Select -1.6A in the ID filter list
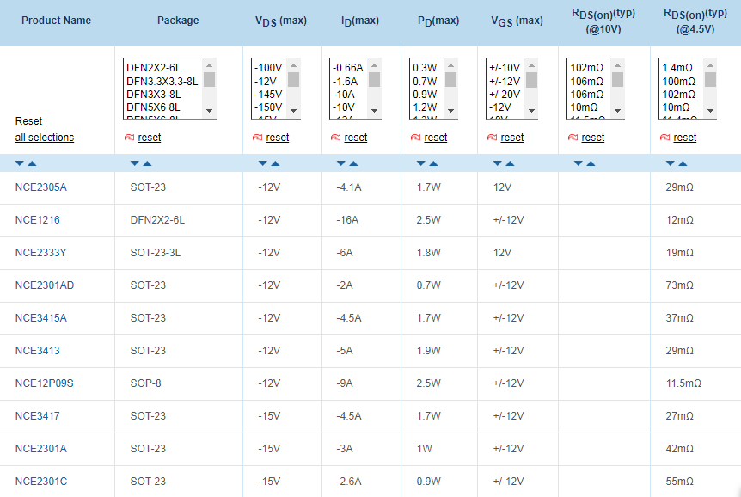The height and width of the screenshot is (497, 741). pyautogui.click(x=346, y=82)
